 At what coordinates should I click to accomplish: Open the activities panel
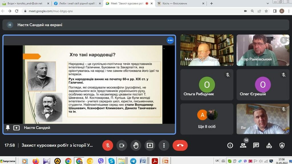click(269, 145)
